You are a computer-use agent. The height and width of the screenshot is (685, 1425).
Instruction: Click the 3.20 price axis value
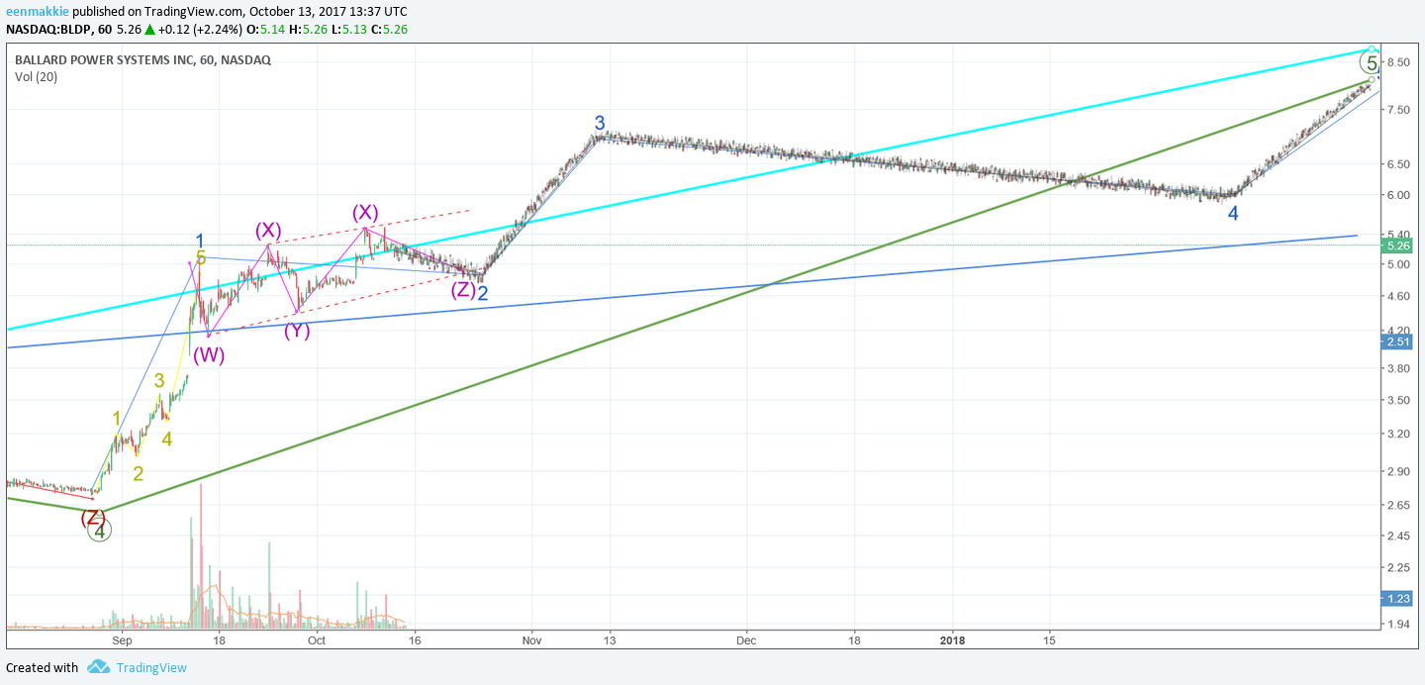(x=1400, y=434)
